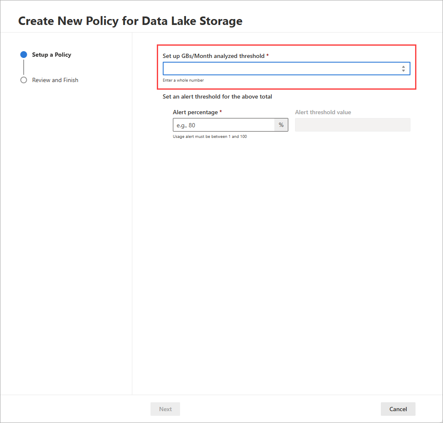The height and width of the screenshot is (423, 443).
Task: Decrease threshold with the spinner down arrow
Action: (403, 70)
